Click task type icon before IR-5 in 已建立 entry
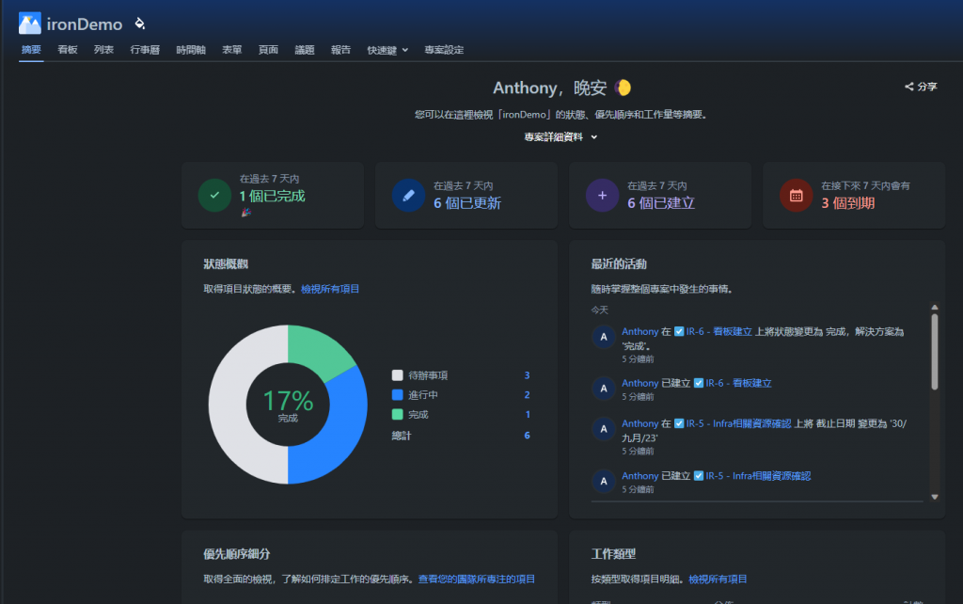The width and height of the screenshot is (963, 604). (699, 476)
